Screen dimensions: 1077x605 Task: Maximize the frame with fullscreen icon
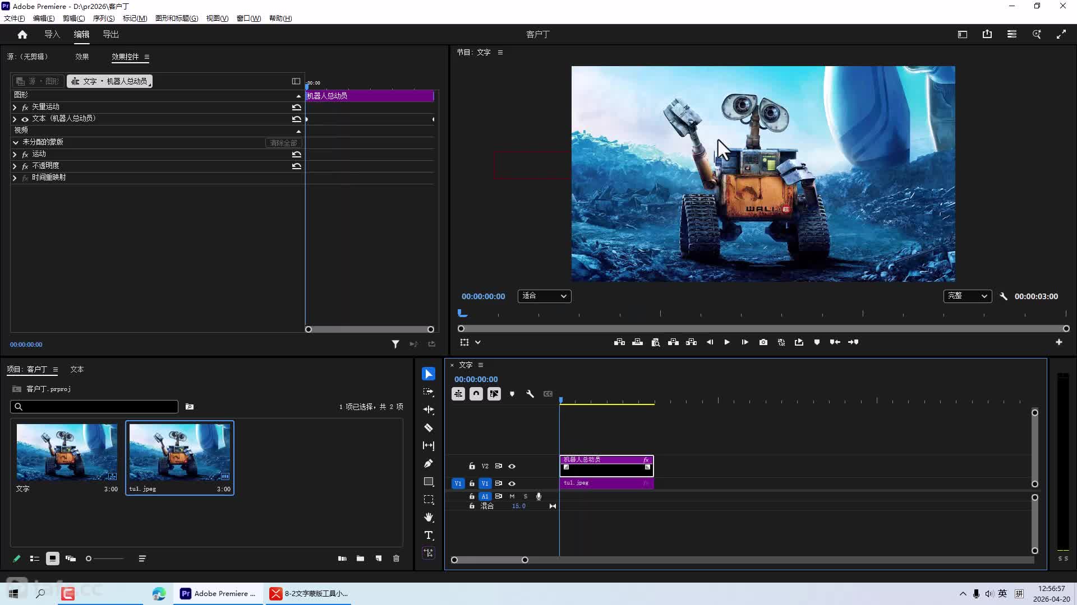click(x=1061, y=35)
